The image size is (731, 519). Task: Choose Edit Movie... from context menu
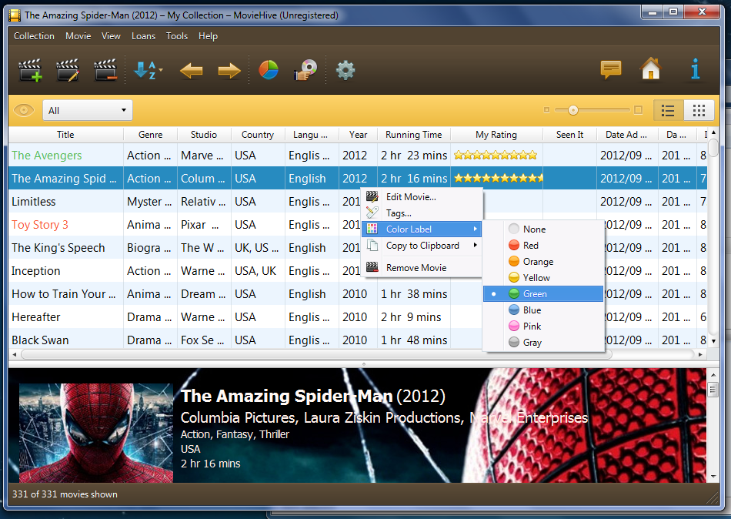(422, 197)
